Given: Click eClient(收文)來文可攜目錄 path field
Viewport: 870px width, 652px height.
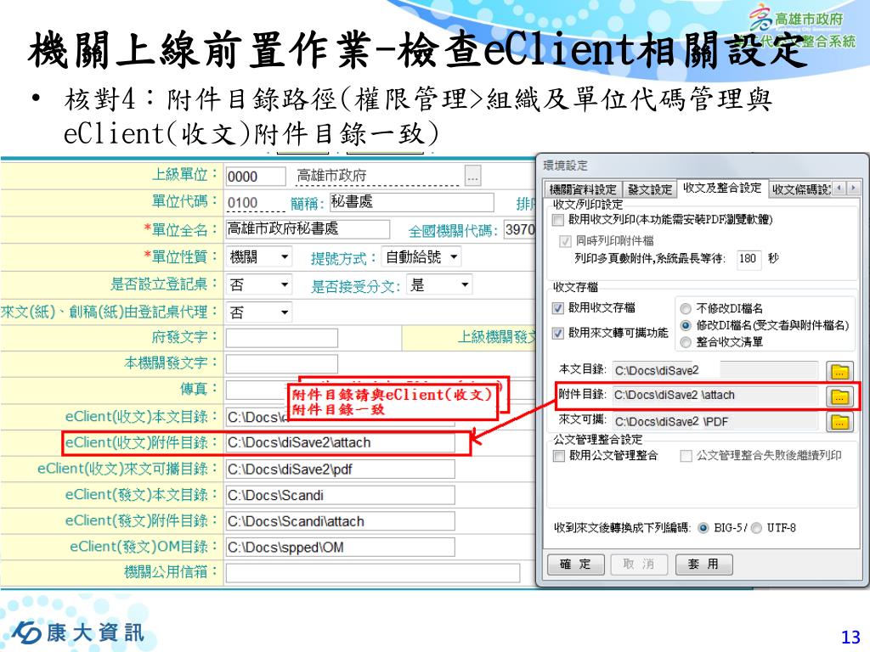Looking at the screenshot, I should pyautogui.click(x=340, y=469).
